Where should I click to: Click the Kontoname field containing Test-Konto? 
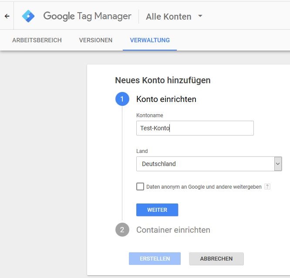click(195, 128)
